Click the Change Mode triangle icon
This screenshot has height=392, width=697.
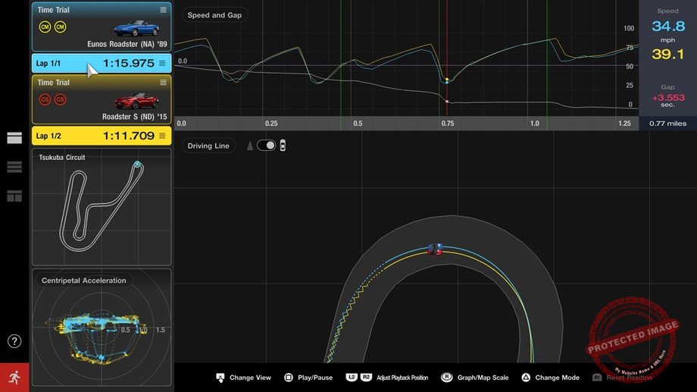[x=526, y=378]
